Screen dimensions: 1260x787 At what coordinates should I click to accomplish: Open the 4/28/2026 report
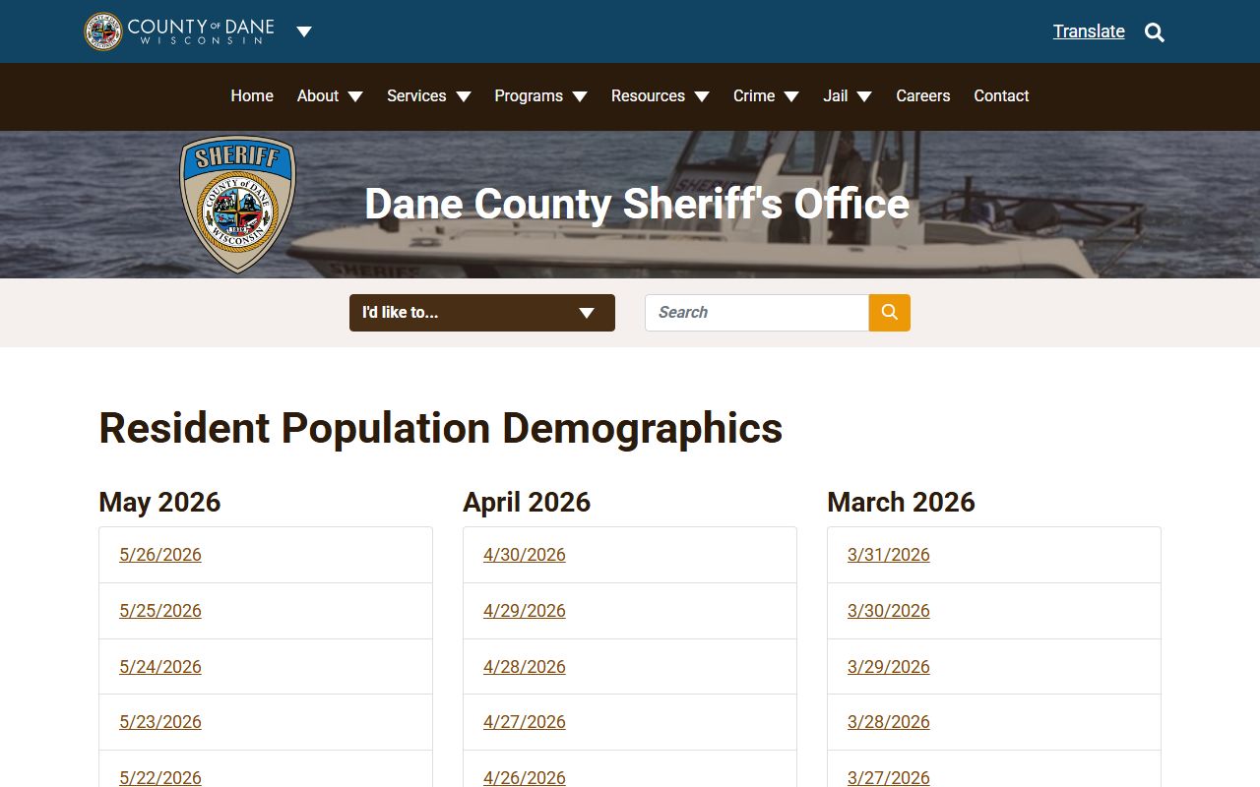525,667
